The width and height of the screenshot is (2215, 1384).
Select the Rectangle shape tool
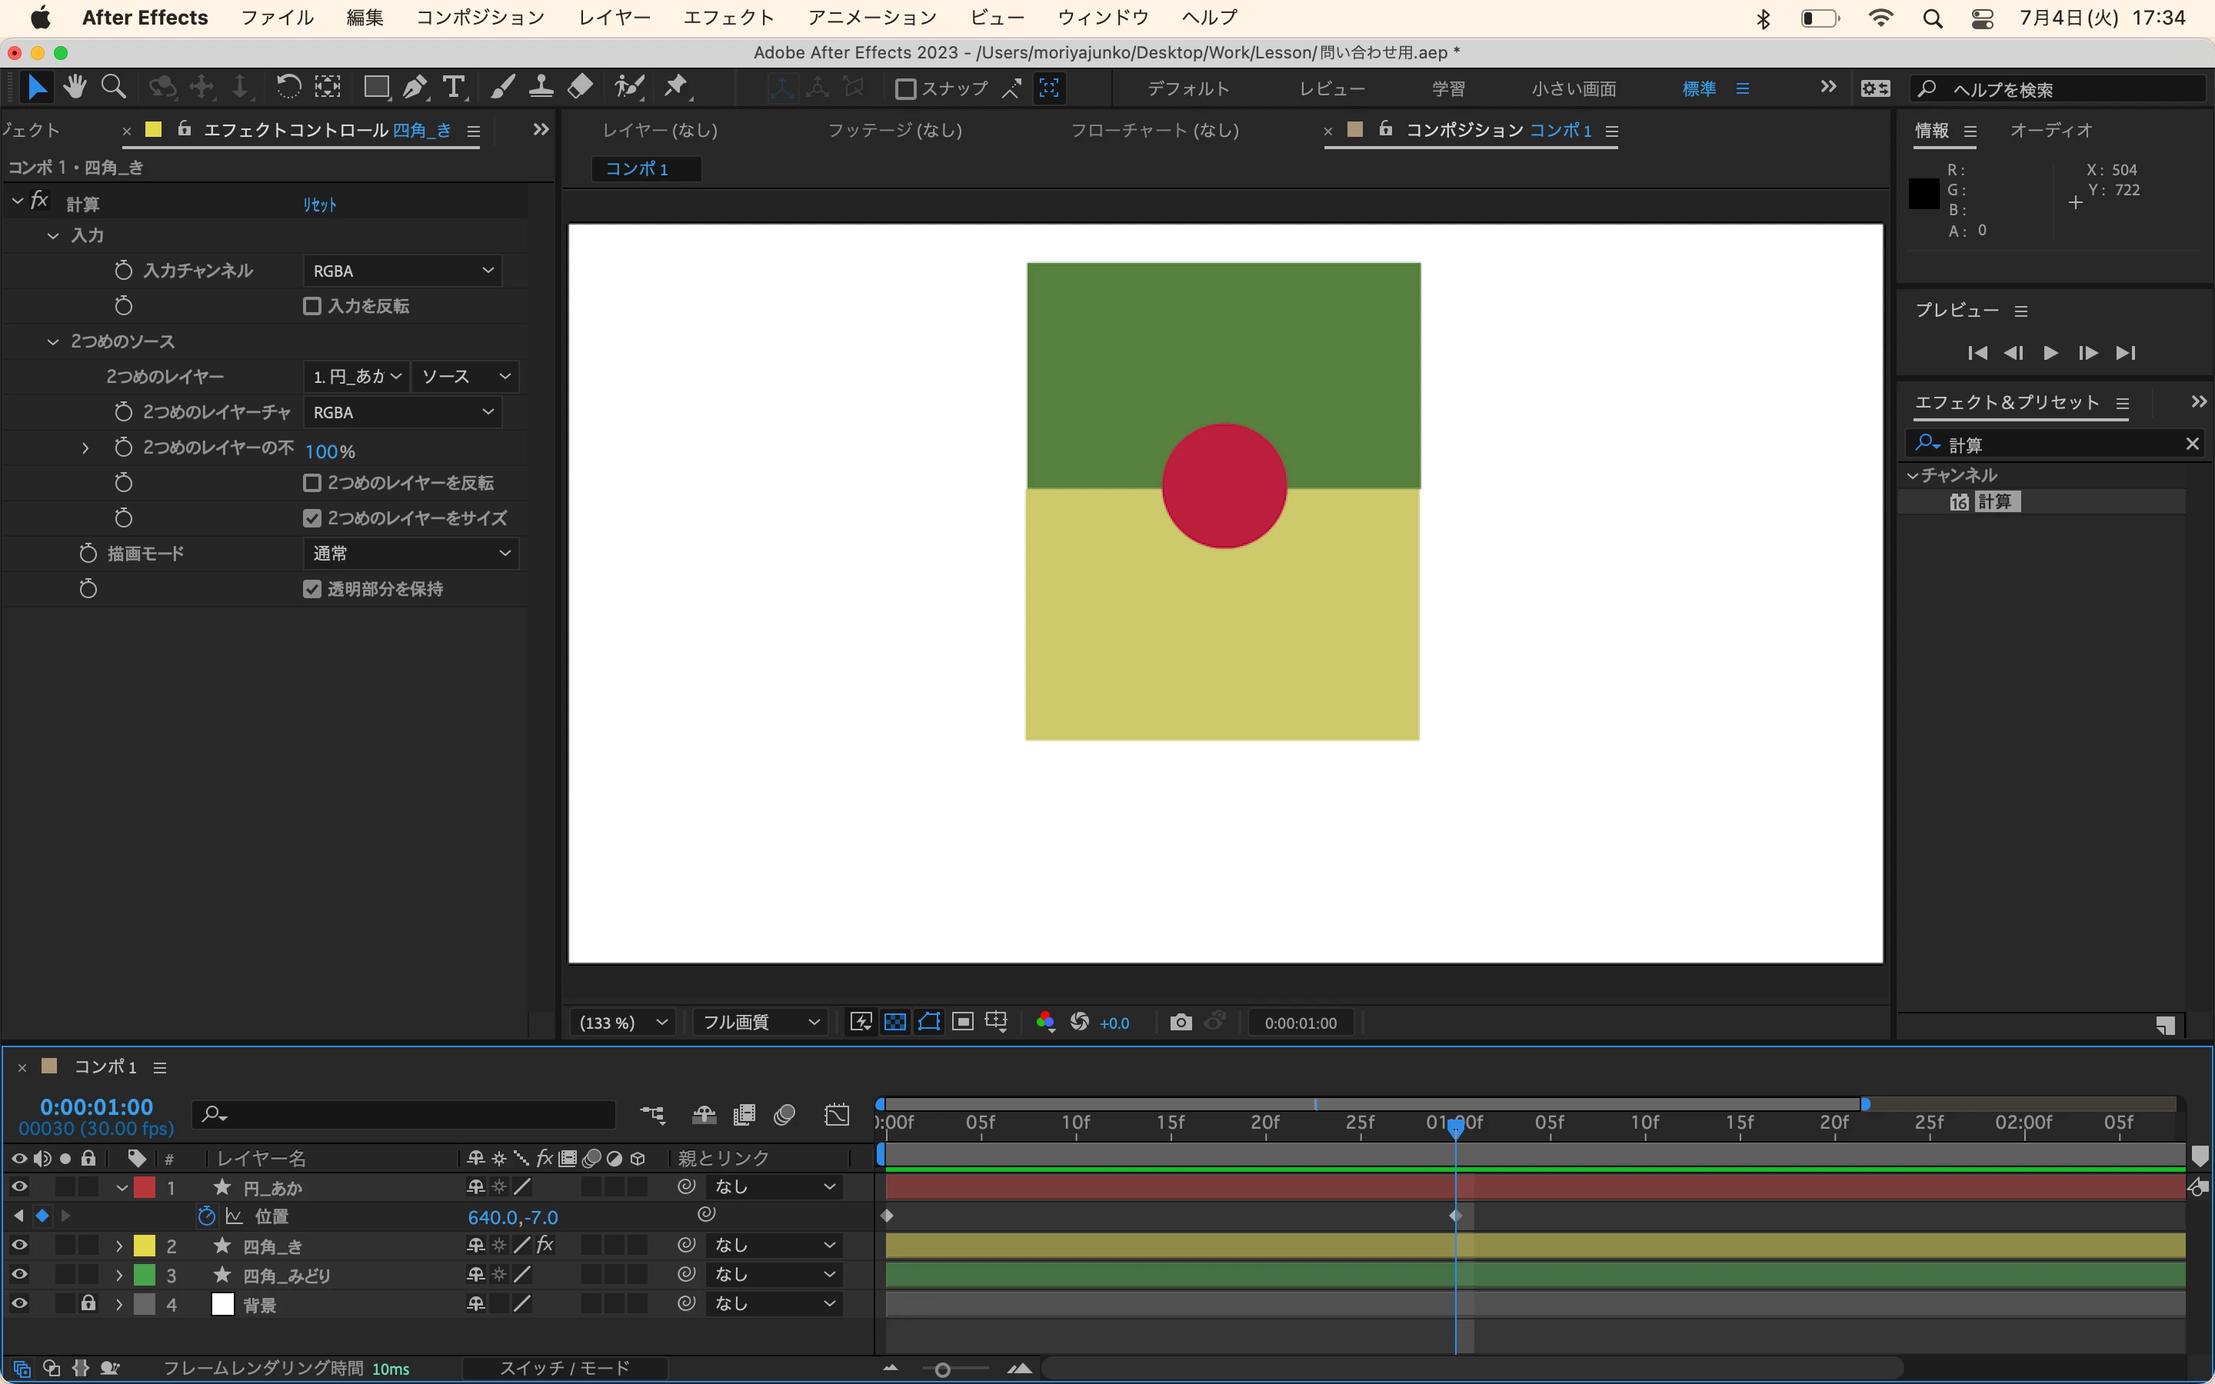(x=375, y=88)
